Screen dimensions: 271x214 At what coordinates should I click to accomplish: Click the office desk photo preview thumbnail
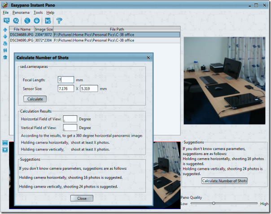tap(224, 80)
